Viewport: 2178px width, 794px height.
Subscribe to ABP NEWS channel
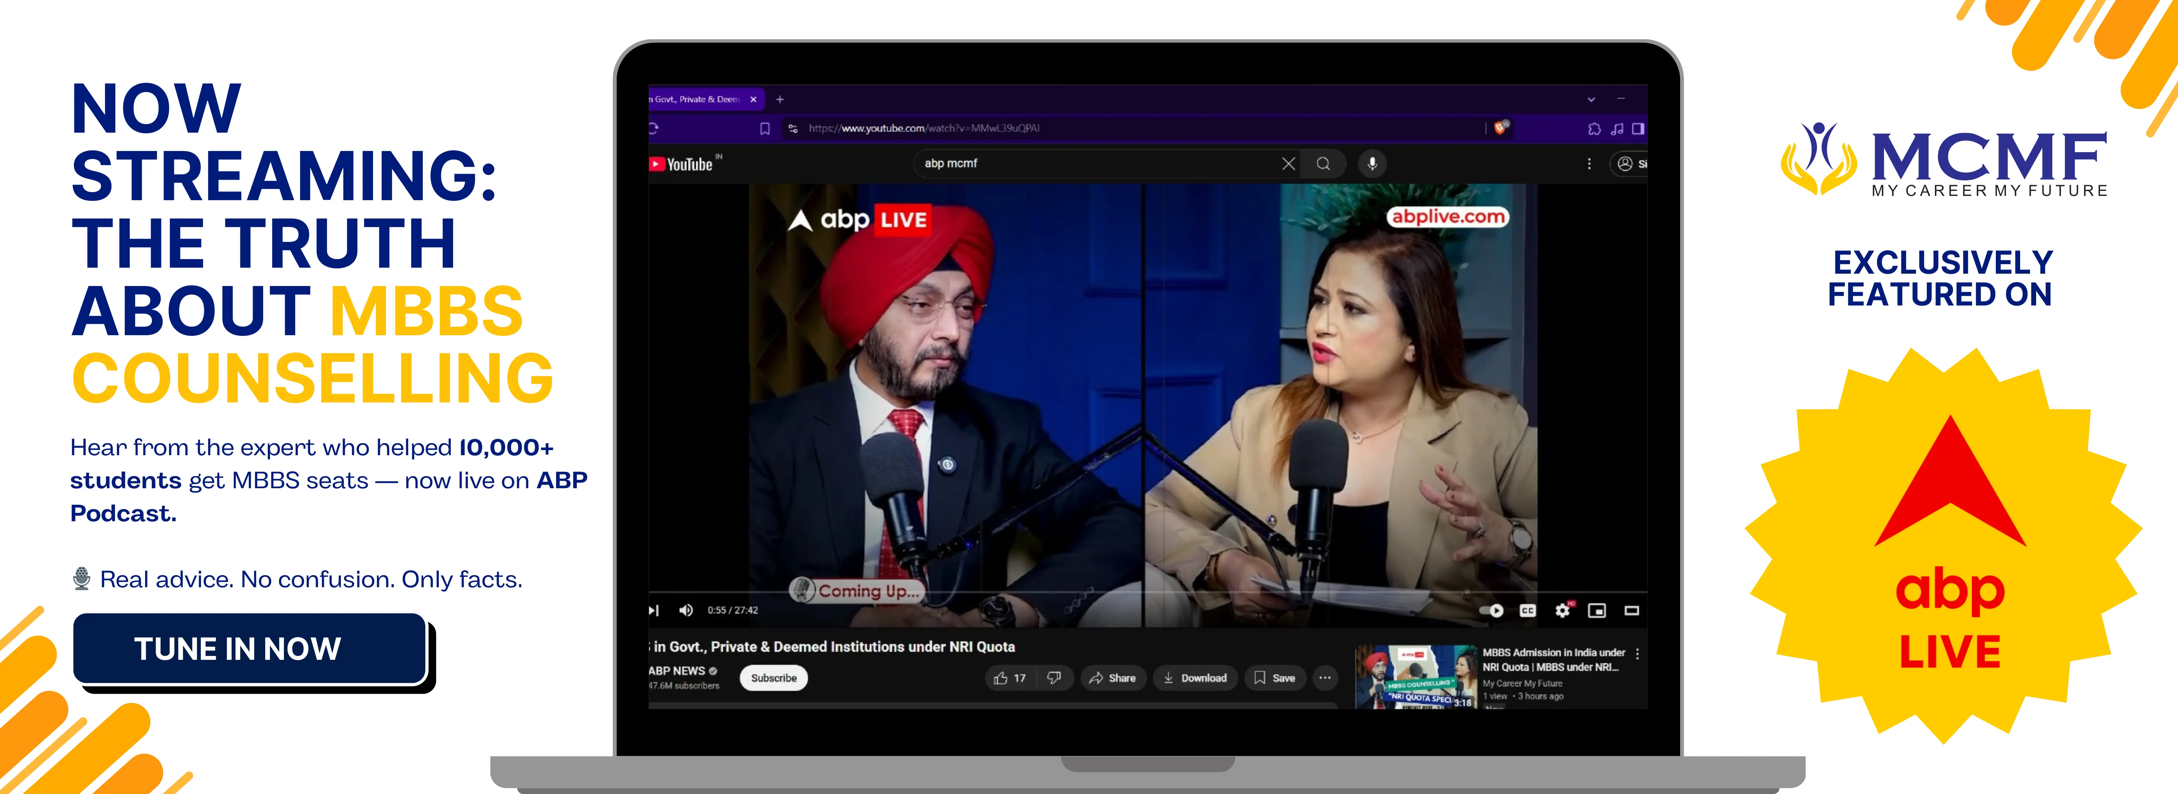tap(774, 678)
